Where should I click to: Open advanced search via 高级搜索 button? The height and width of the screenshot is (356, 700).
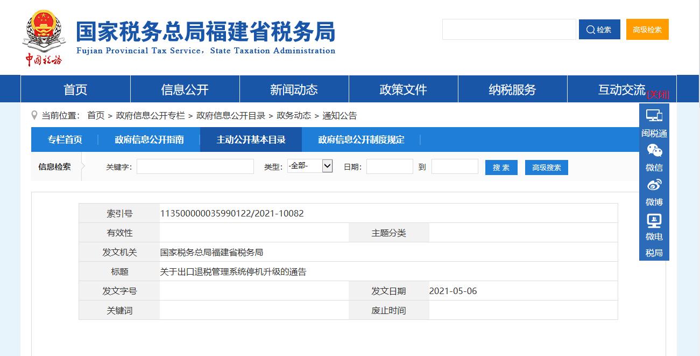click(x=546, y=167)
